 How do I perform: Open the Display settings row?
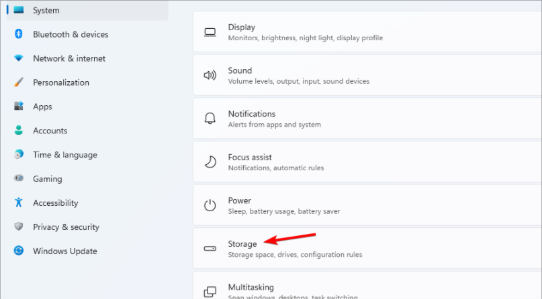tap(363, 32)
